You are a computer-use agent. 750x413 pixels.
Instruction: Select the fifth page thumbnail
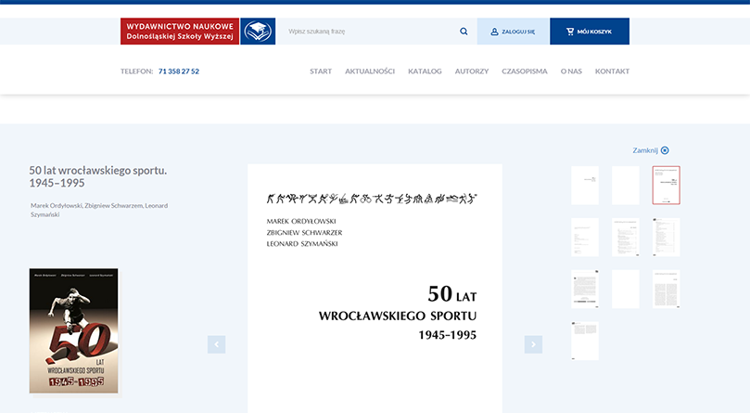626,238
